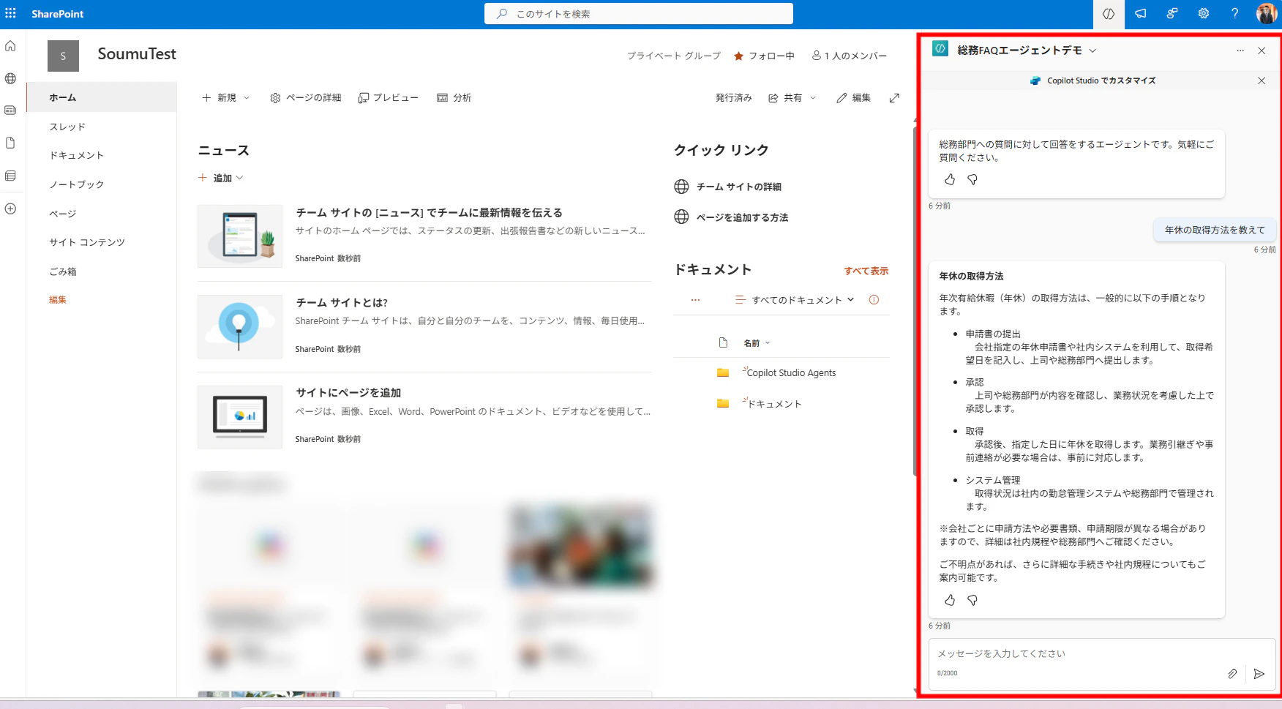
Task: Dislike the agent's intro message
Action: coord(972,179)
